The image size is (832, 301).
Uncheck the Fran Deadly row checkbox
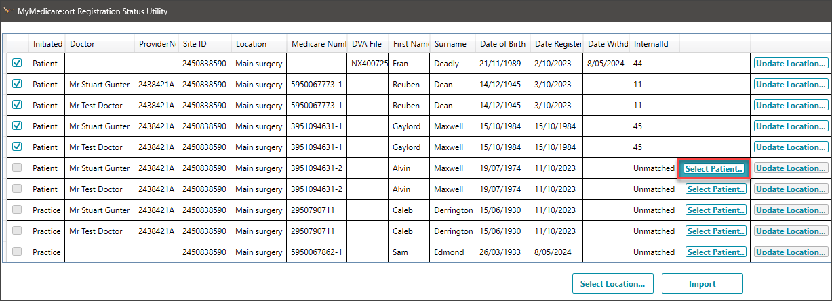point(17,63)
